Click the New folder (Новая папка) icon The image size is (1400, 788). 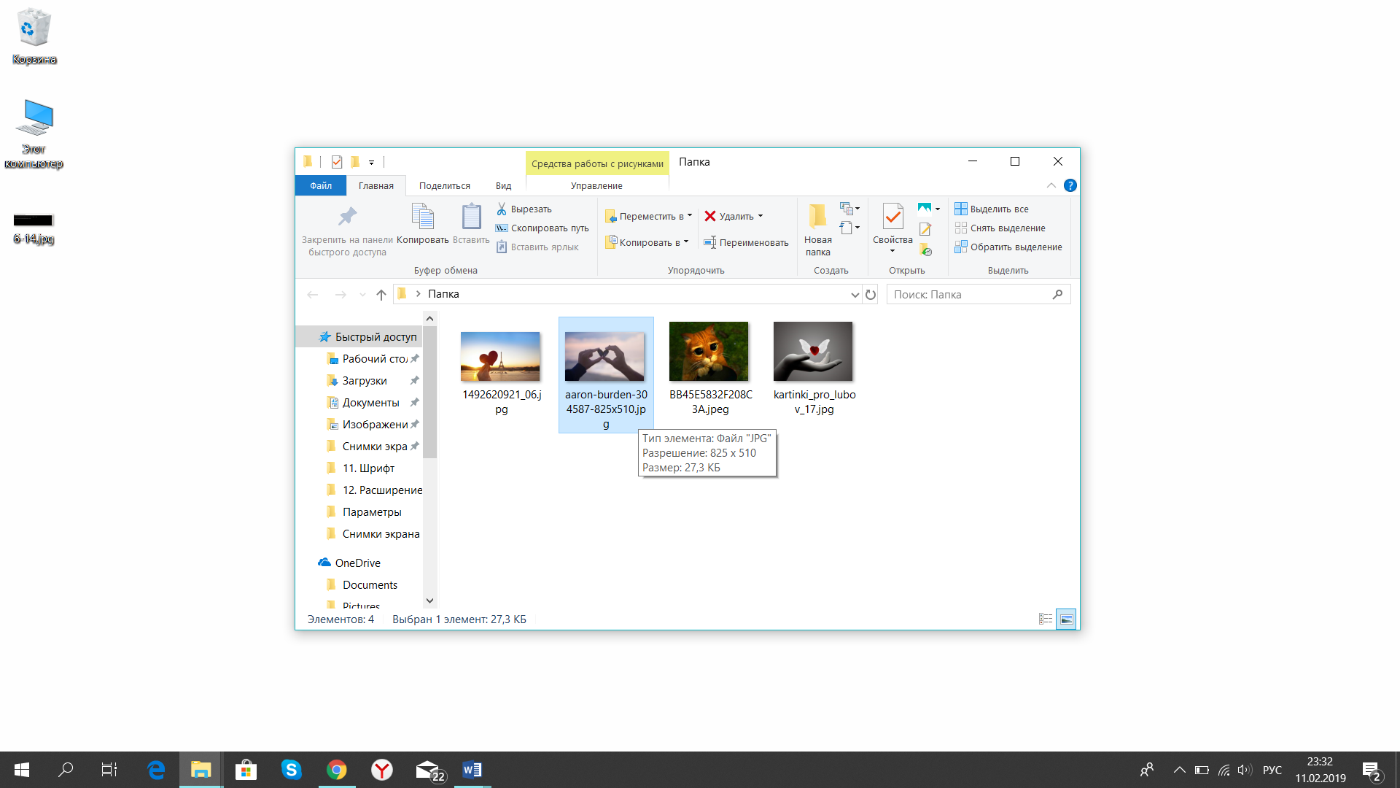pyautogui.click(x=817, y=216)
